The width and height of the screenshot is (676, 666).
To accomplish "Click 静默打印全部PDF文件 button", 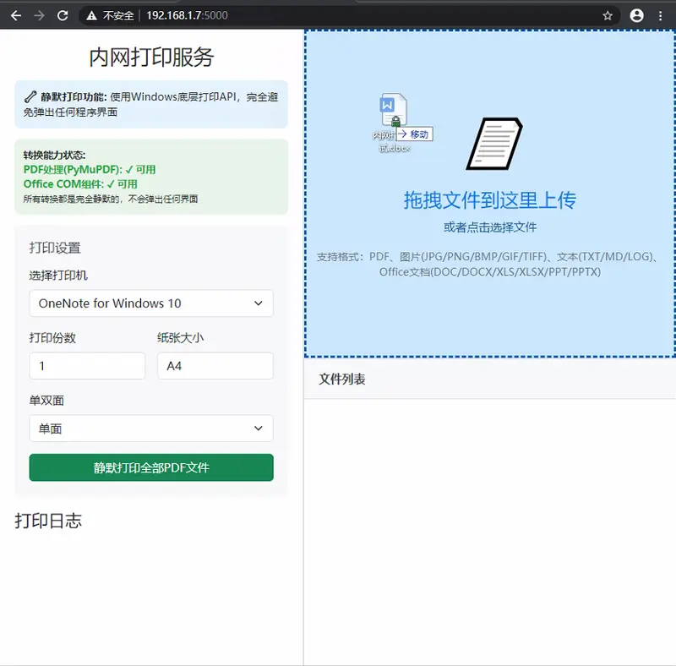I will pos(150,467).
